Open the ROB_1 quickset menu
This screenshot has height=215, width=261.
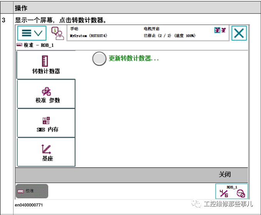pos(231,191)
